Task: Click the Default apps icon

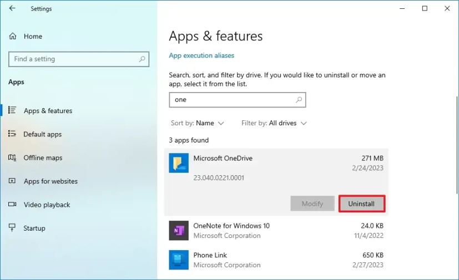Action: coord(12,134)
